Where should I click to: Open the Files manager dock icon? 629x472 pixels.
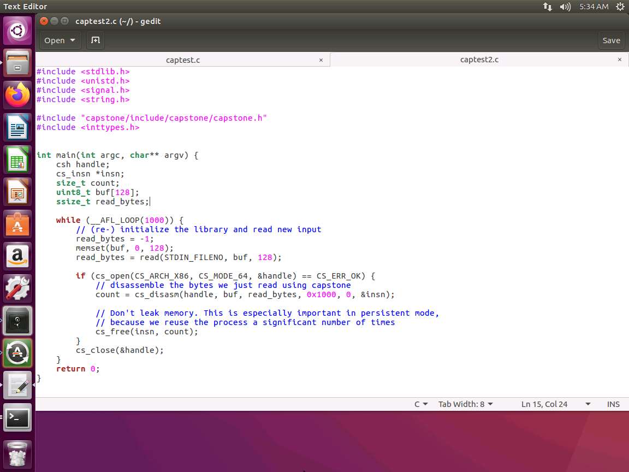(x=17, y=63)
